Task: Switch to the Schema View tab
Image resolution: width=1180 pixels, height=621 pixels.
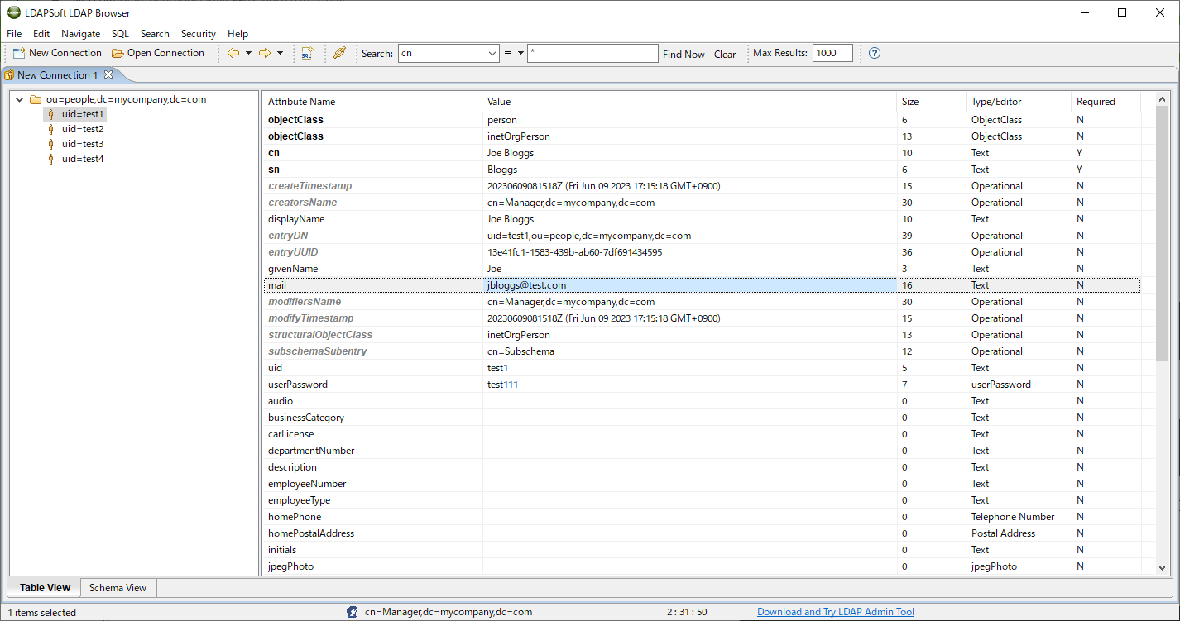Action: tap(118, 587)
